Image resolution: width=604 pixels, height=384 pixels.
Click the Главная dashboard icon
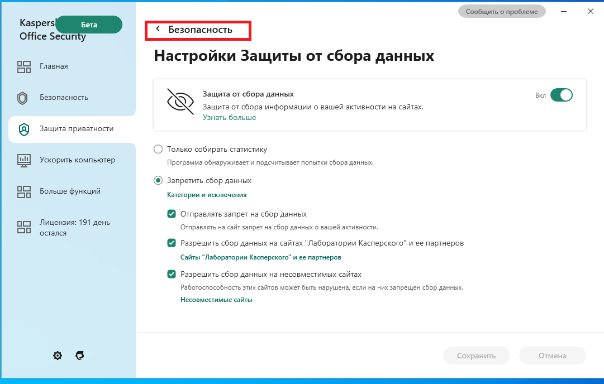coord(24,66)
